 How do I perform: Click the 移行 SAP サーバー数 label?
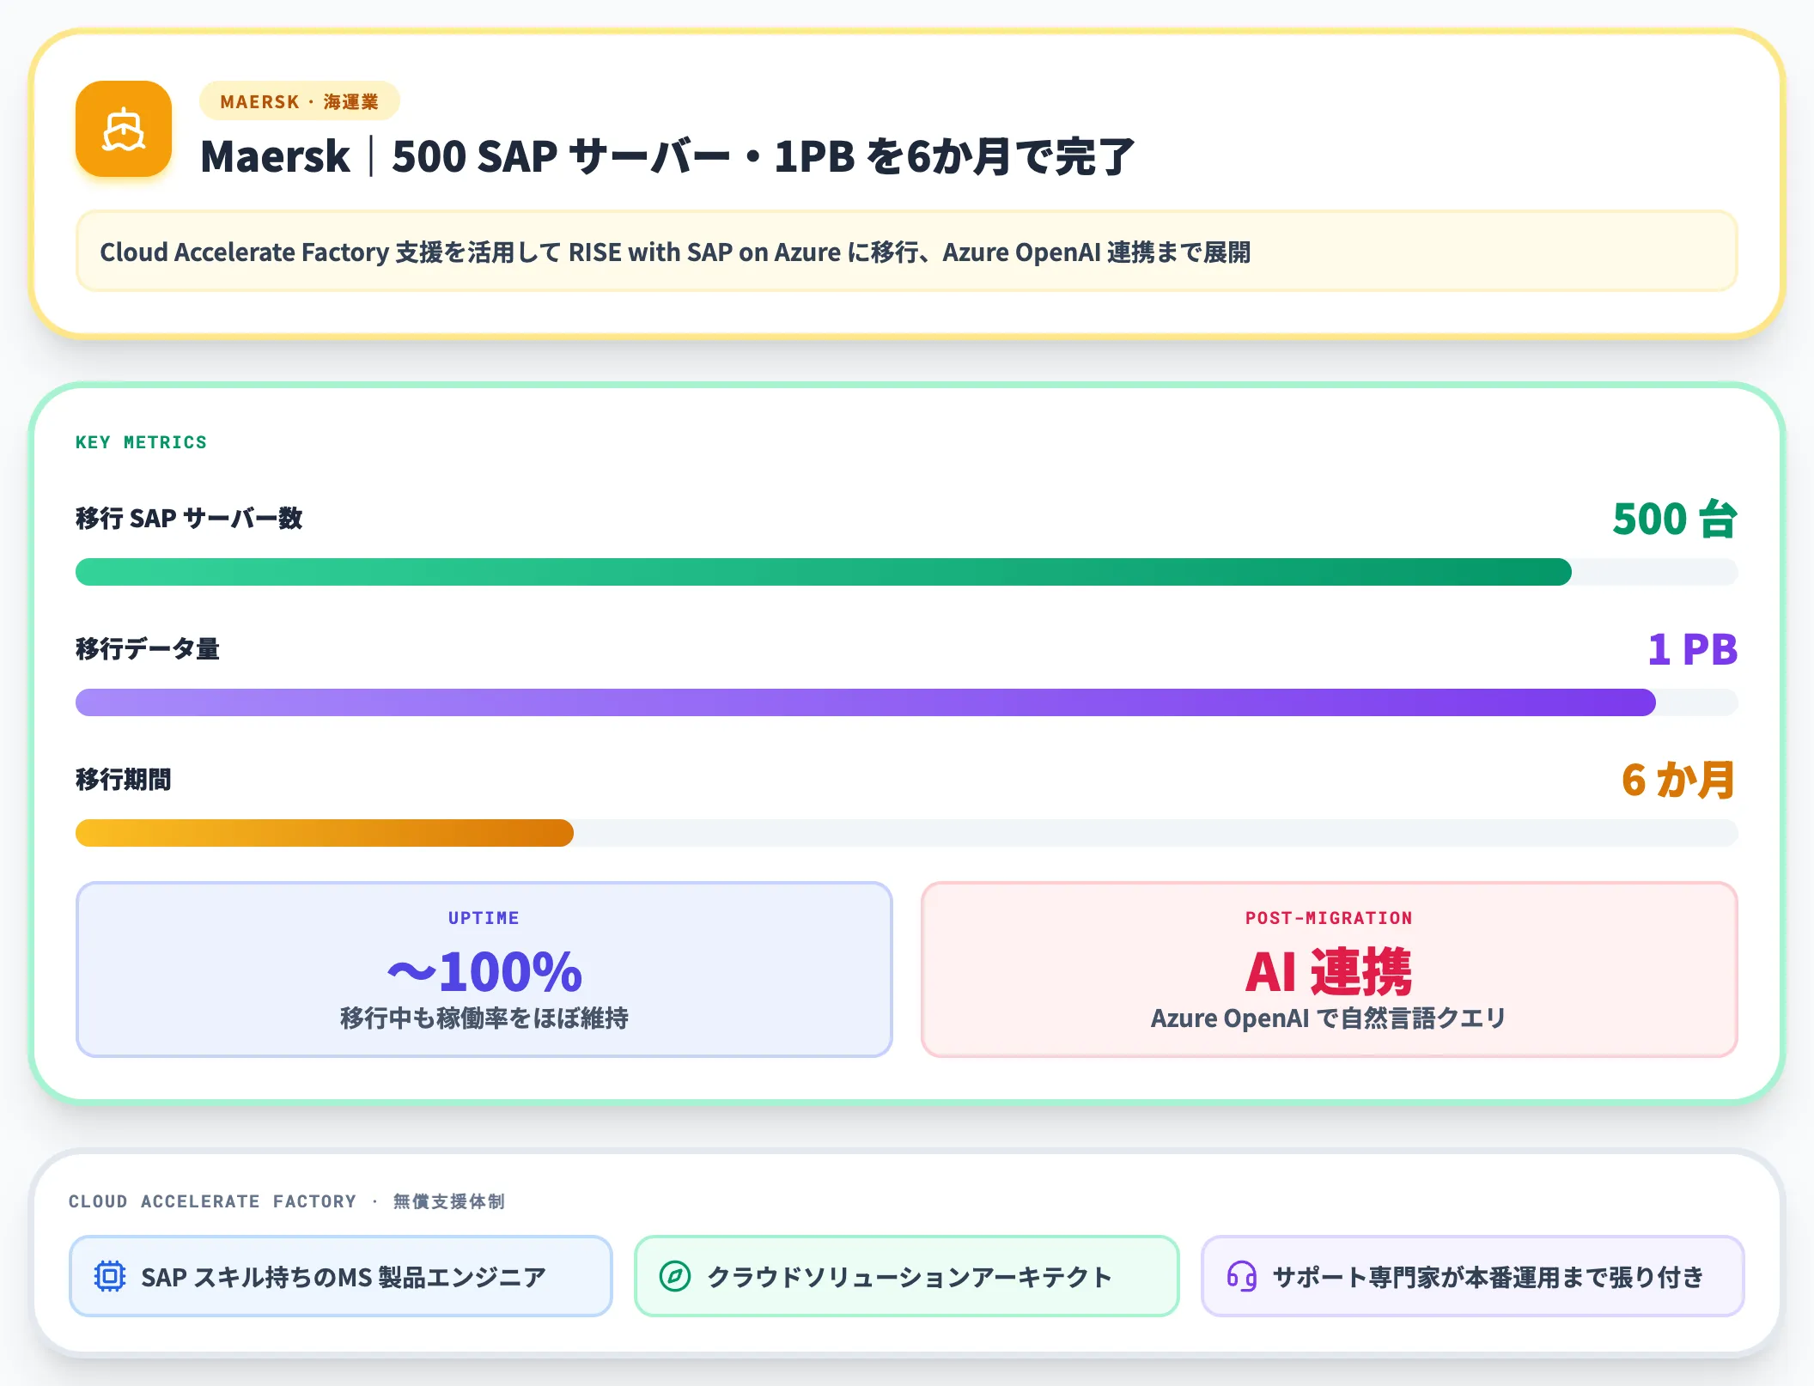point(189,519)
